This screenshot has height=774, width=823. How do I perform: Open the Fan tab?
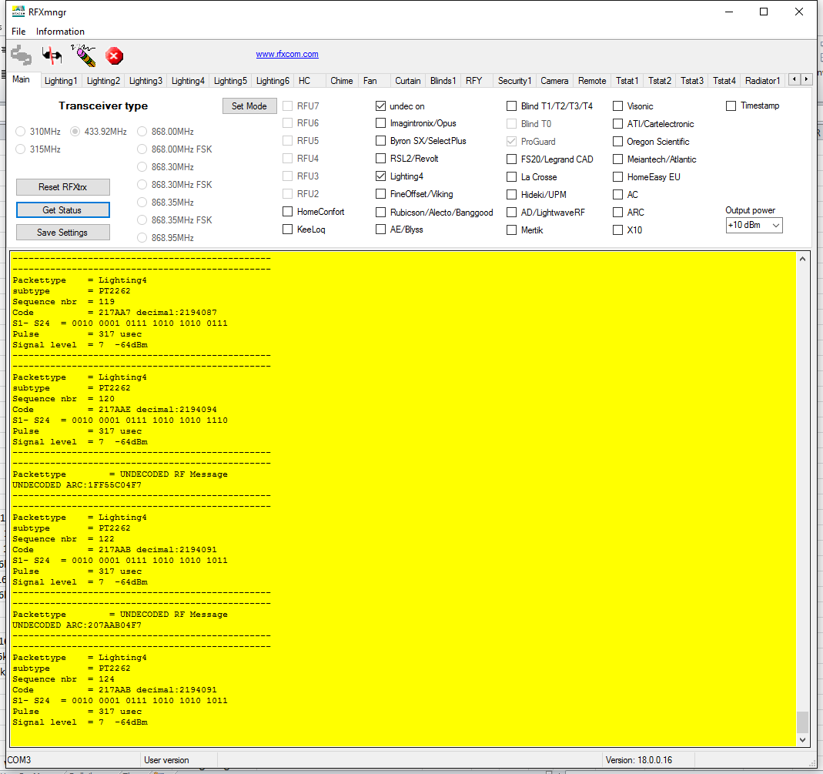click(x=370, y=81)
